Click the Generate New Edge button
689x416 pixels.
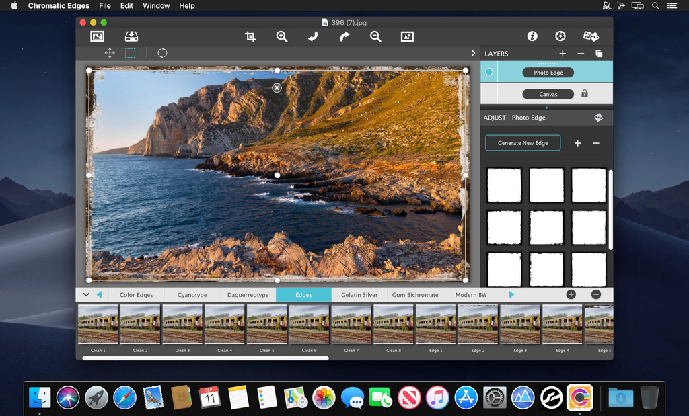point(523,143)
